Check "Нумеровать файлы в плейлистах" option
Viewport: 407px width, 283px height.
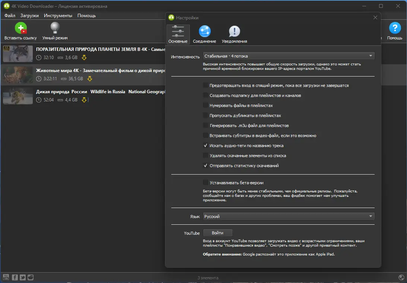click(206, 105)
